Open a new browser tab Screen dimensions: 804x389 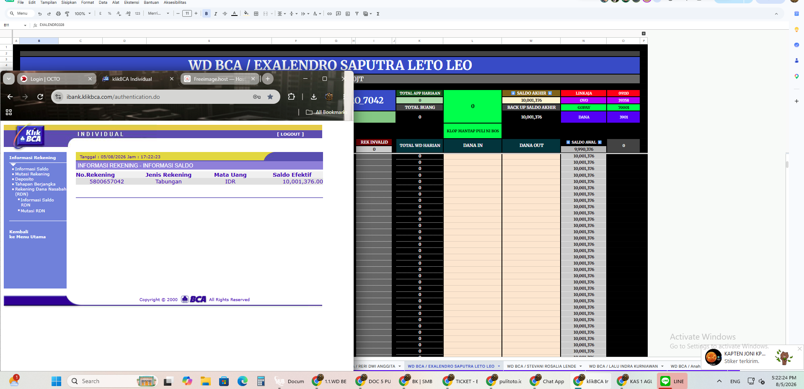[x=268, y=79]
